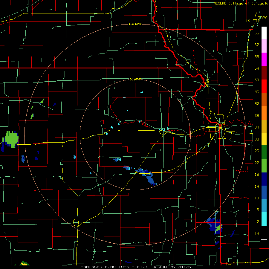Screen dimensions: 269x269
Task: Click the 'TOPS' legend heading
Action: pyautogui.click(x=263, y=18)
